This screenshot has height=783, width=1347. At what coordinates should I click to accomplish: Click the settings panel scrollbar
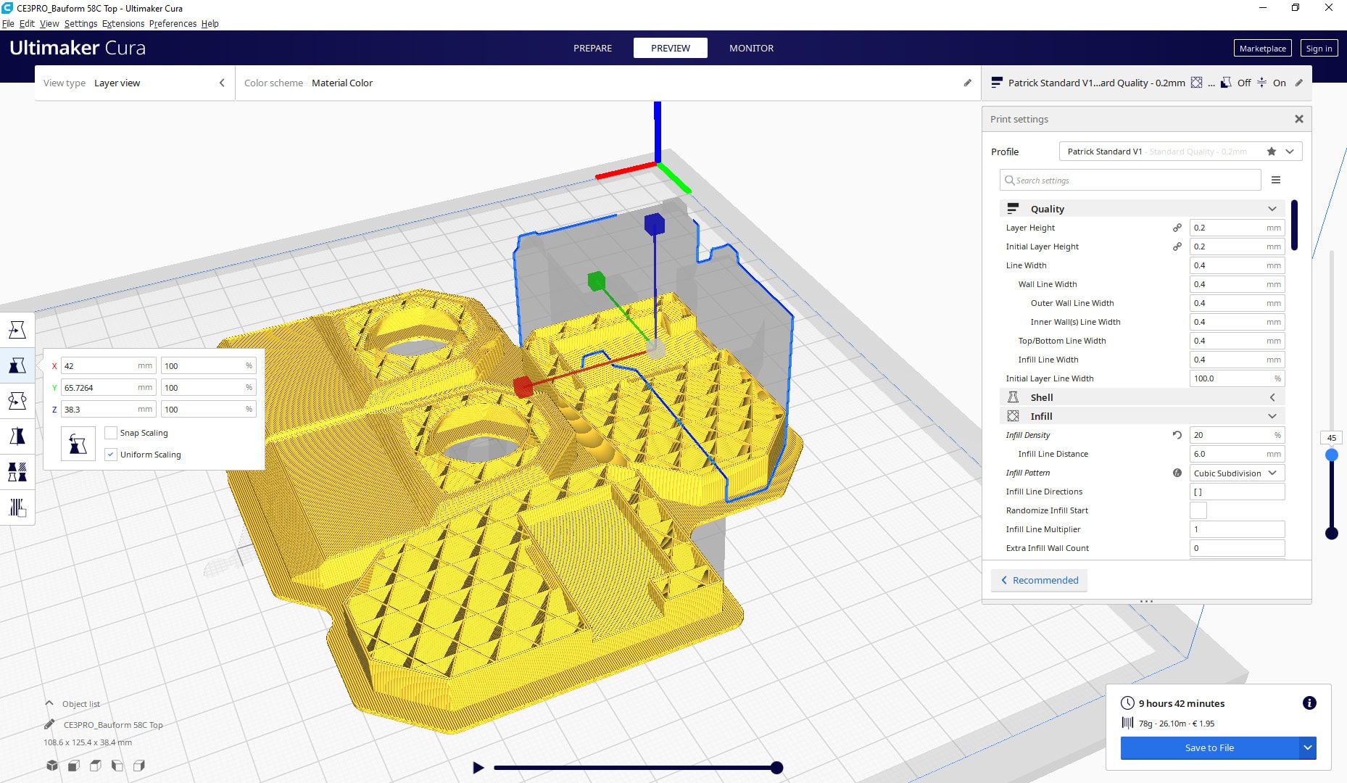(1294, 225)
